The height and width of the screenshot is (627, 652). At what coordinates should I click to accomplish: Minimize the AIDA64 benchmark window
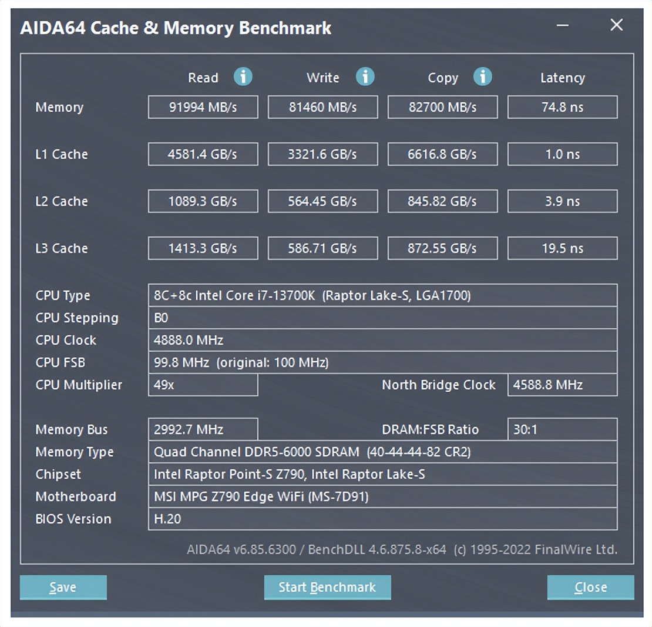point(562,25)
